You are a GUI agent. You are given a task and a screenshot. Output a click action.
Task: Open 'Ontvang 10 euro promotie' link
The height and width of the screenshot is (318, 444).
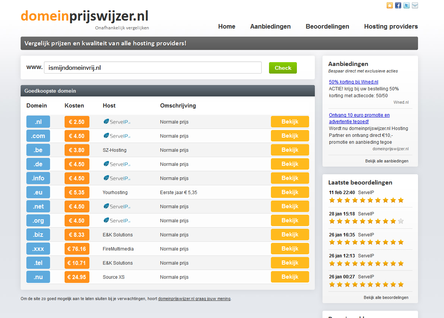click(x=359, y=119)
